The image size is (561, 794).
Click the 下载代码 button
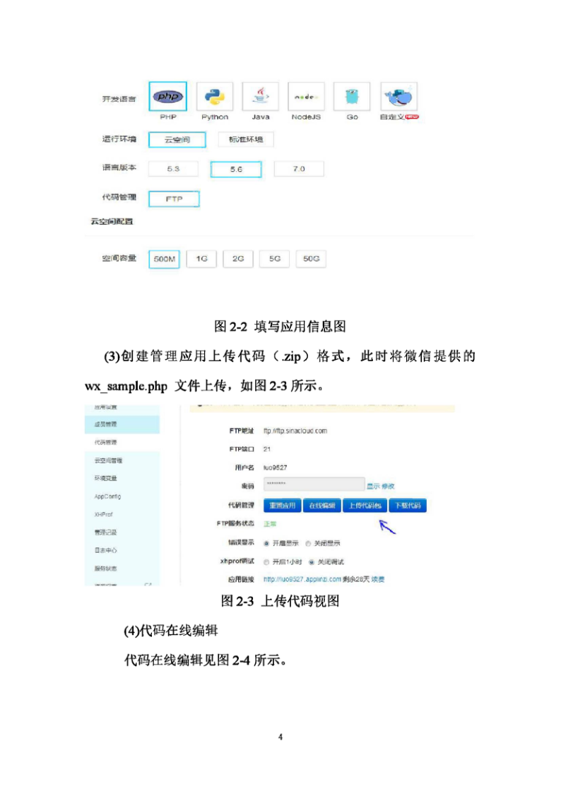pos(408,506)
